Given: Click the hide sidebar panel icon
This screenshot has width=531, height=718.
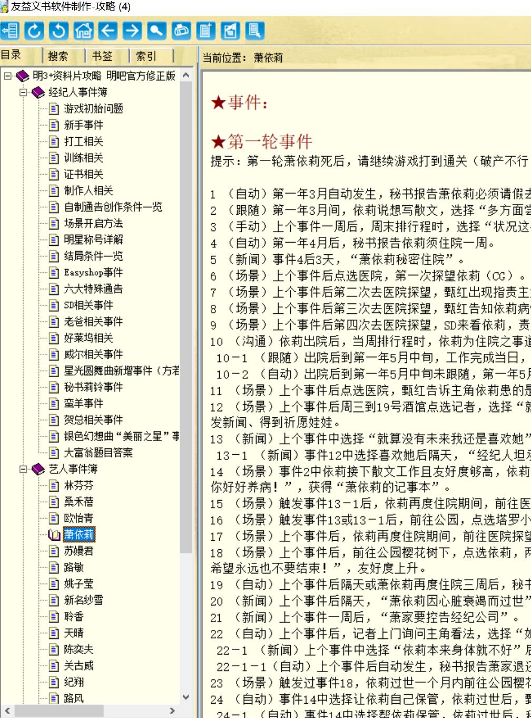Looking at the screenshot, I should click(x=9, y=31).
